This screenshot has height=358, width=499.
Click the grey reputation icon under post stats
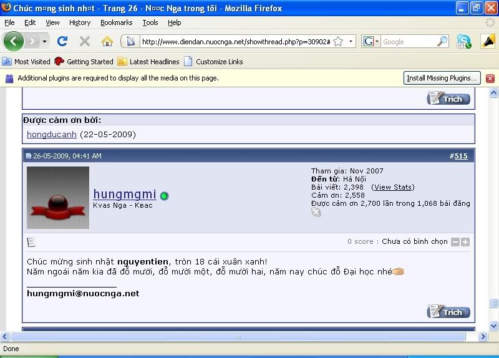click(316, 212)
